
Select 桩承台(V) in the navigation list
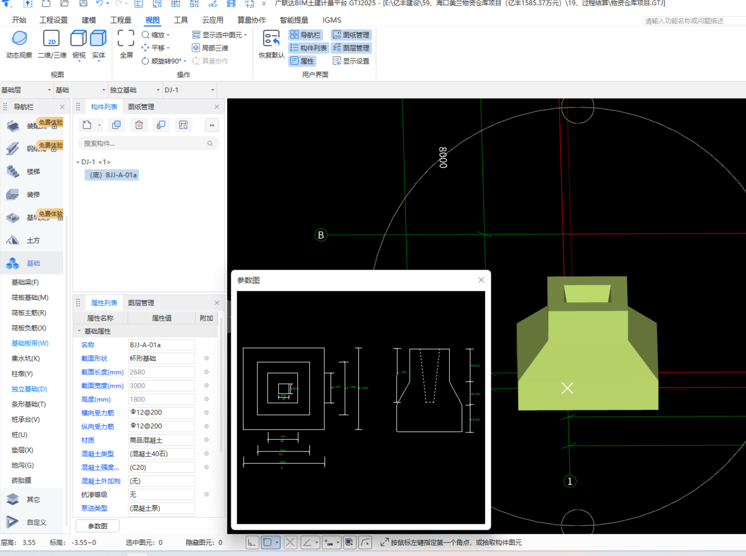pyautogui.click(x=26, y=420)
